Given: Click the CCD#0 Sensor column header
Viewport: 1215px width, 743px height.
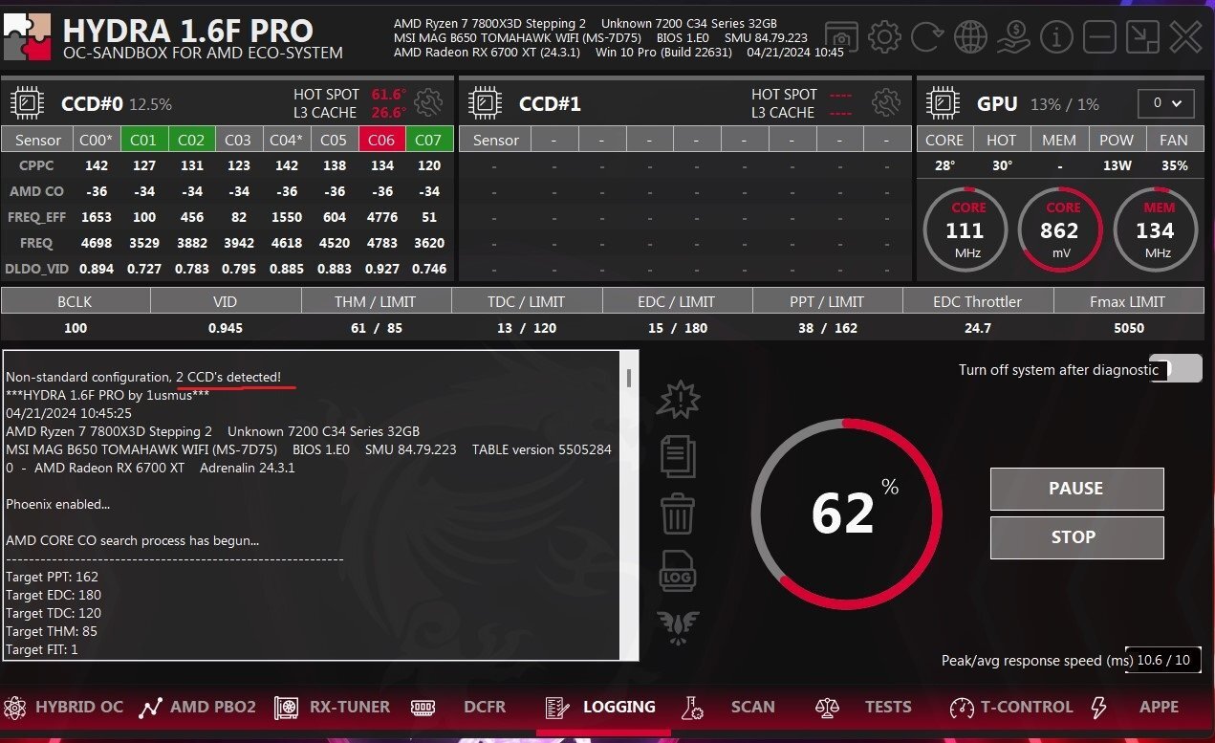Looking at the screenshot, I should click(x=37, y=140).
